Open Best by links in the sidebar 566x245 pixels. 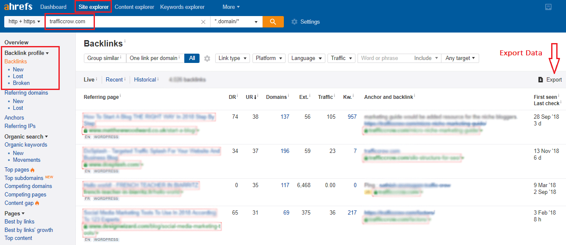19,222
